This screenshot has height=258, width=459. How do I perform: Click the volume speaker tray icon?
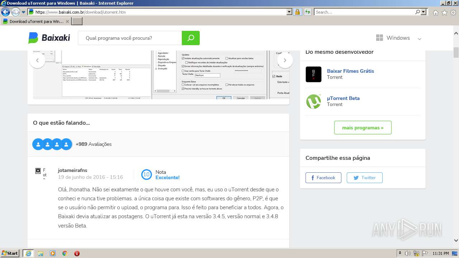coord(408,253)
